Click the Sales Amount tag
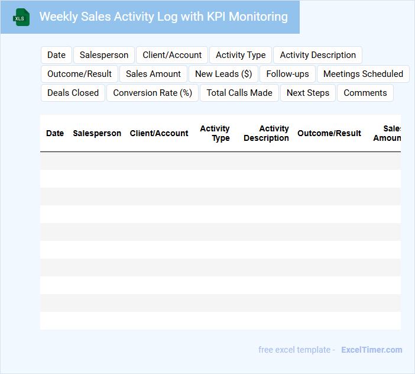415x374 pixels. point(153,74)
